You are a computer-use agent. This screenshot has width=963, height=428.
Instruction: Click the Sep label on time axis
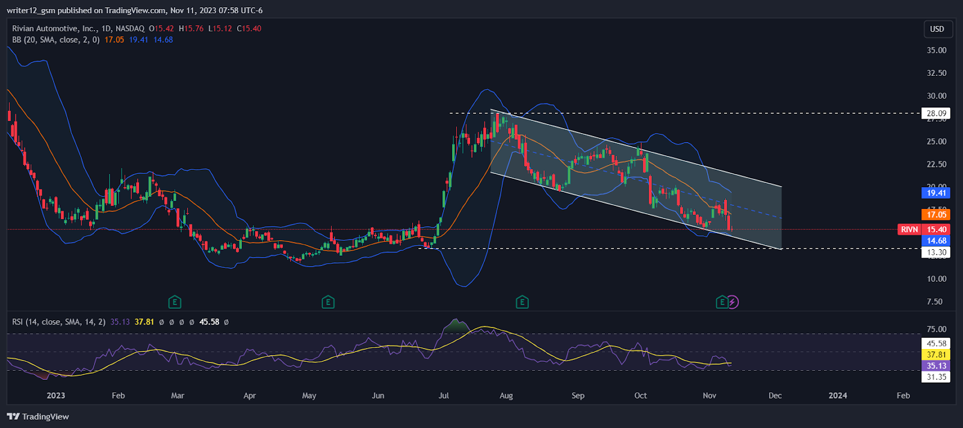[x=578, y=395]
